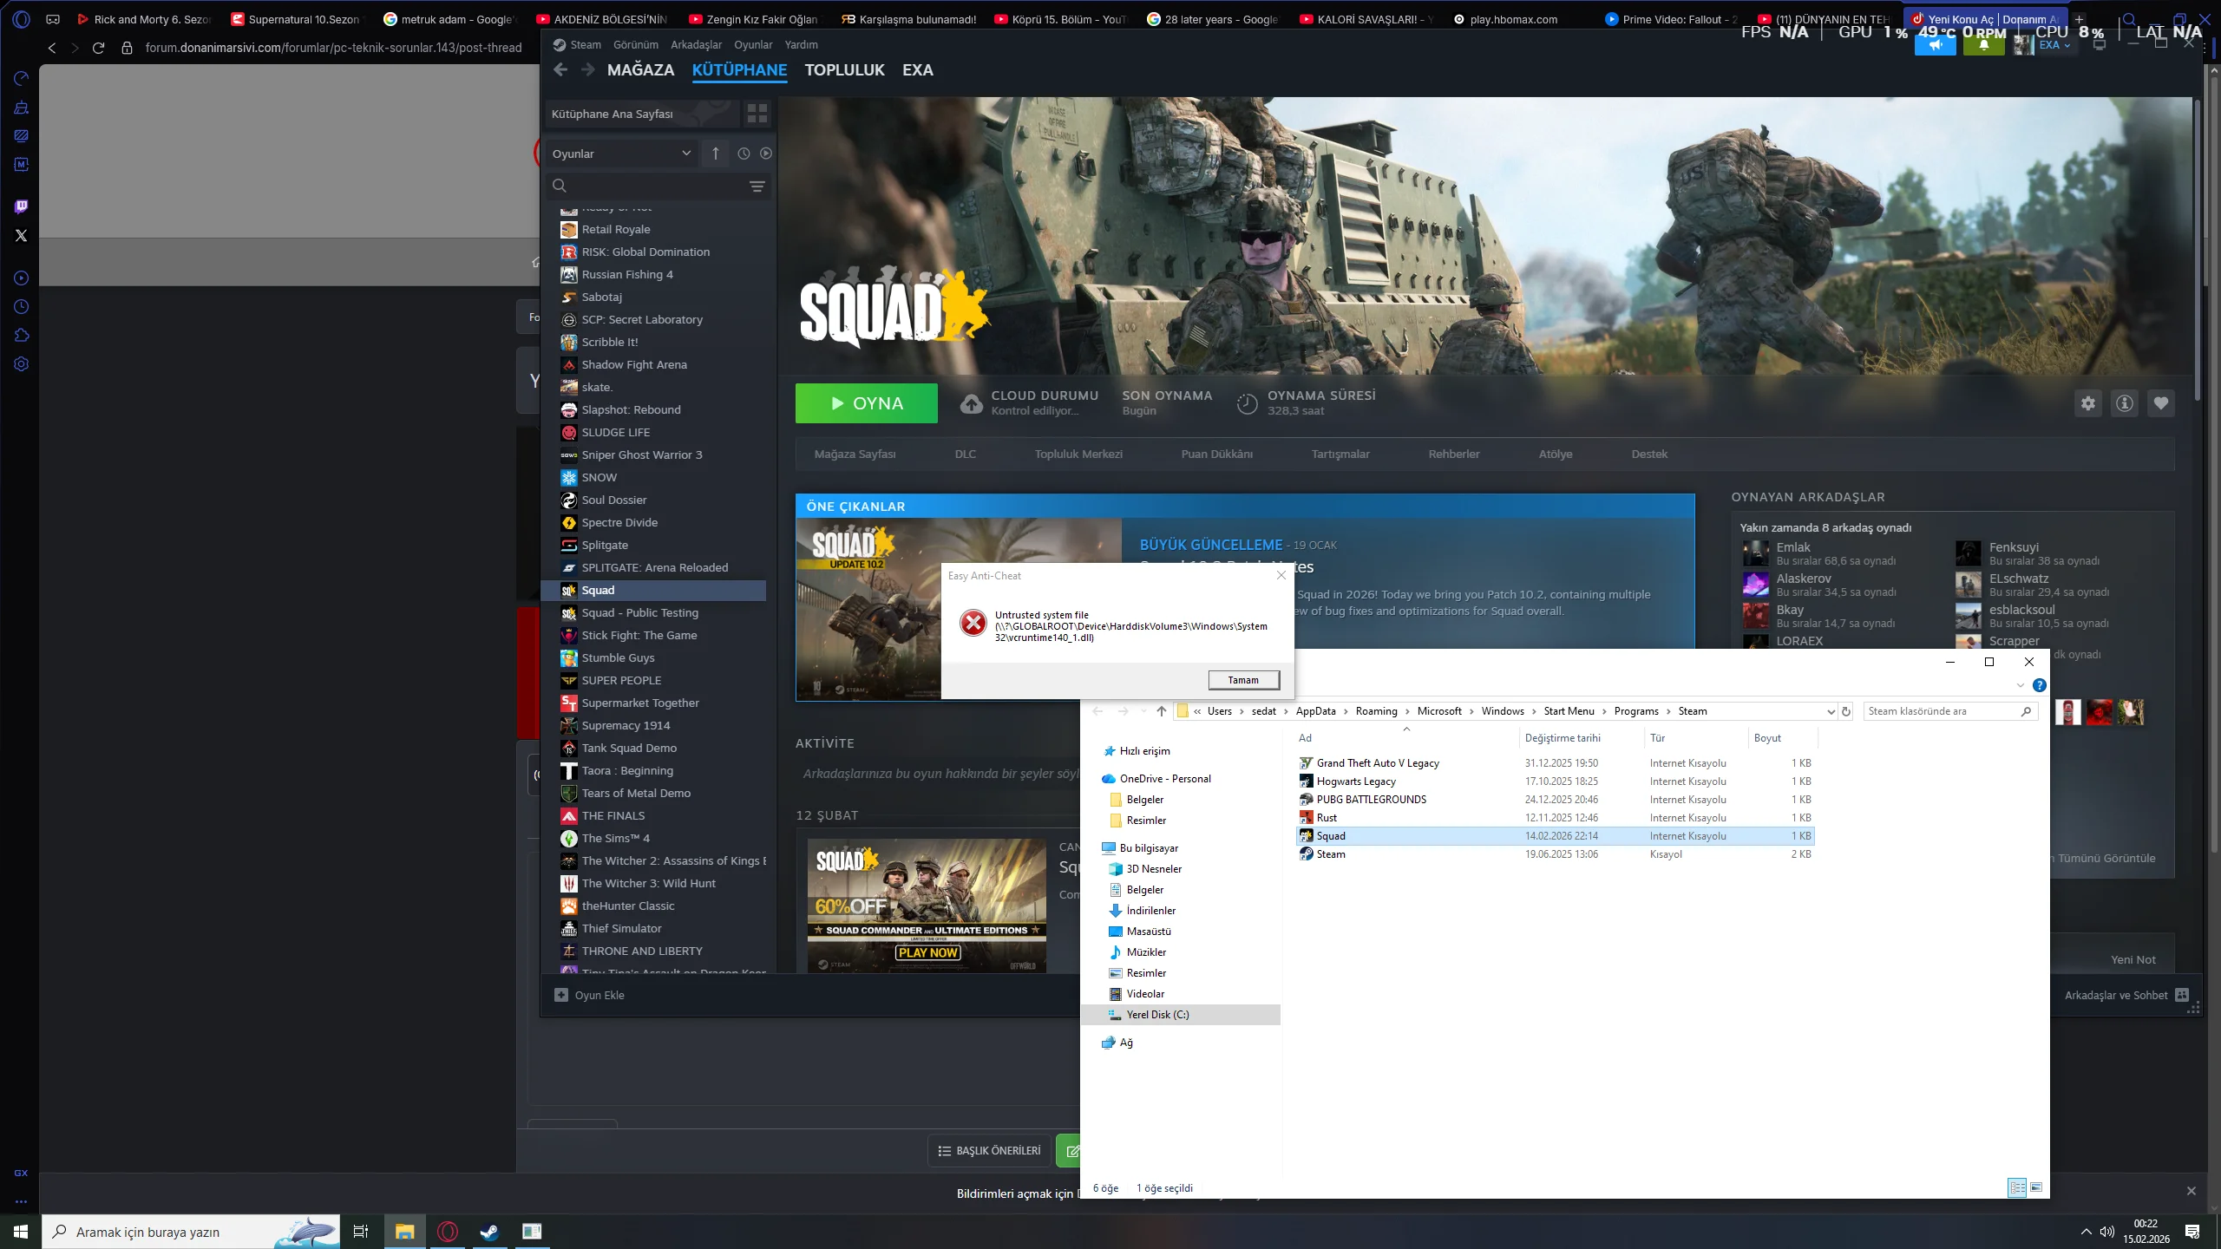Click the recent activity clock icon

pos(744,154)
